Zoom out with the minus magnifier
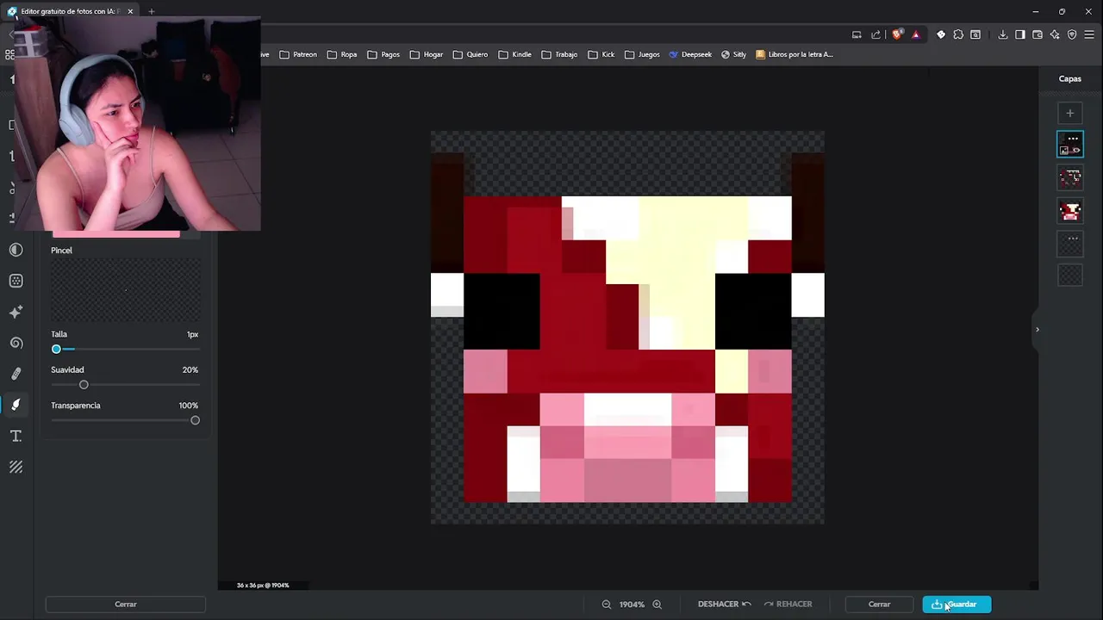The height and width of the screenshot is (620, 1103). [607, 604]
